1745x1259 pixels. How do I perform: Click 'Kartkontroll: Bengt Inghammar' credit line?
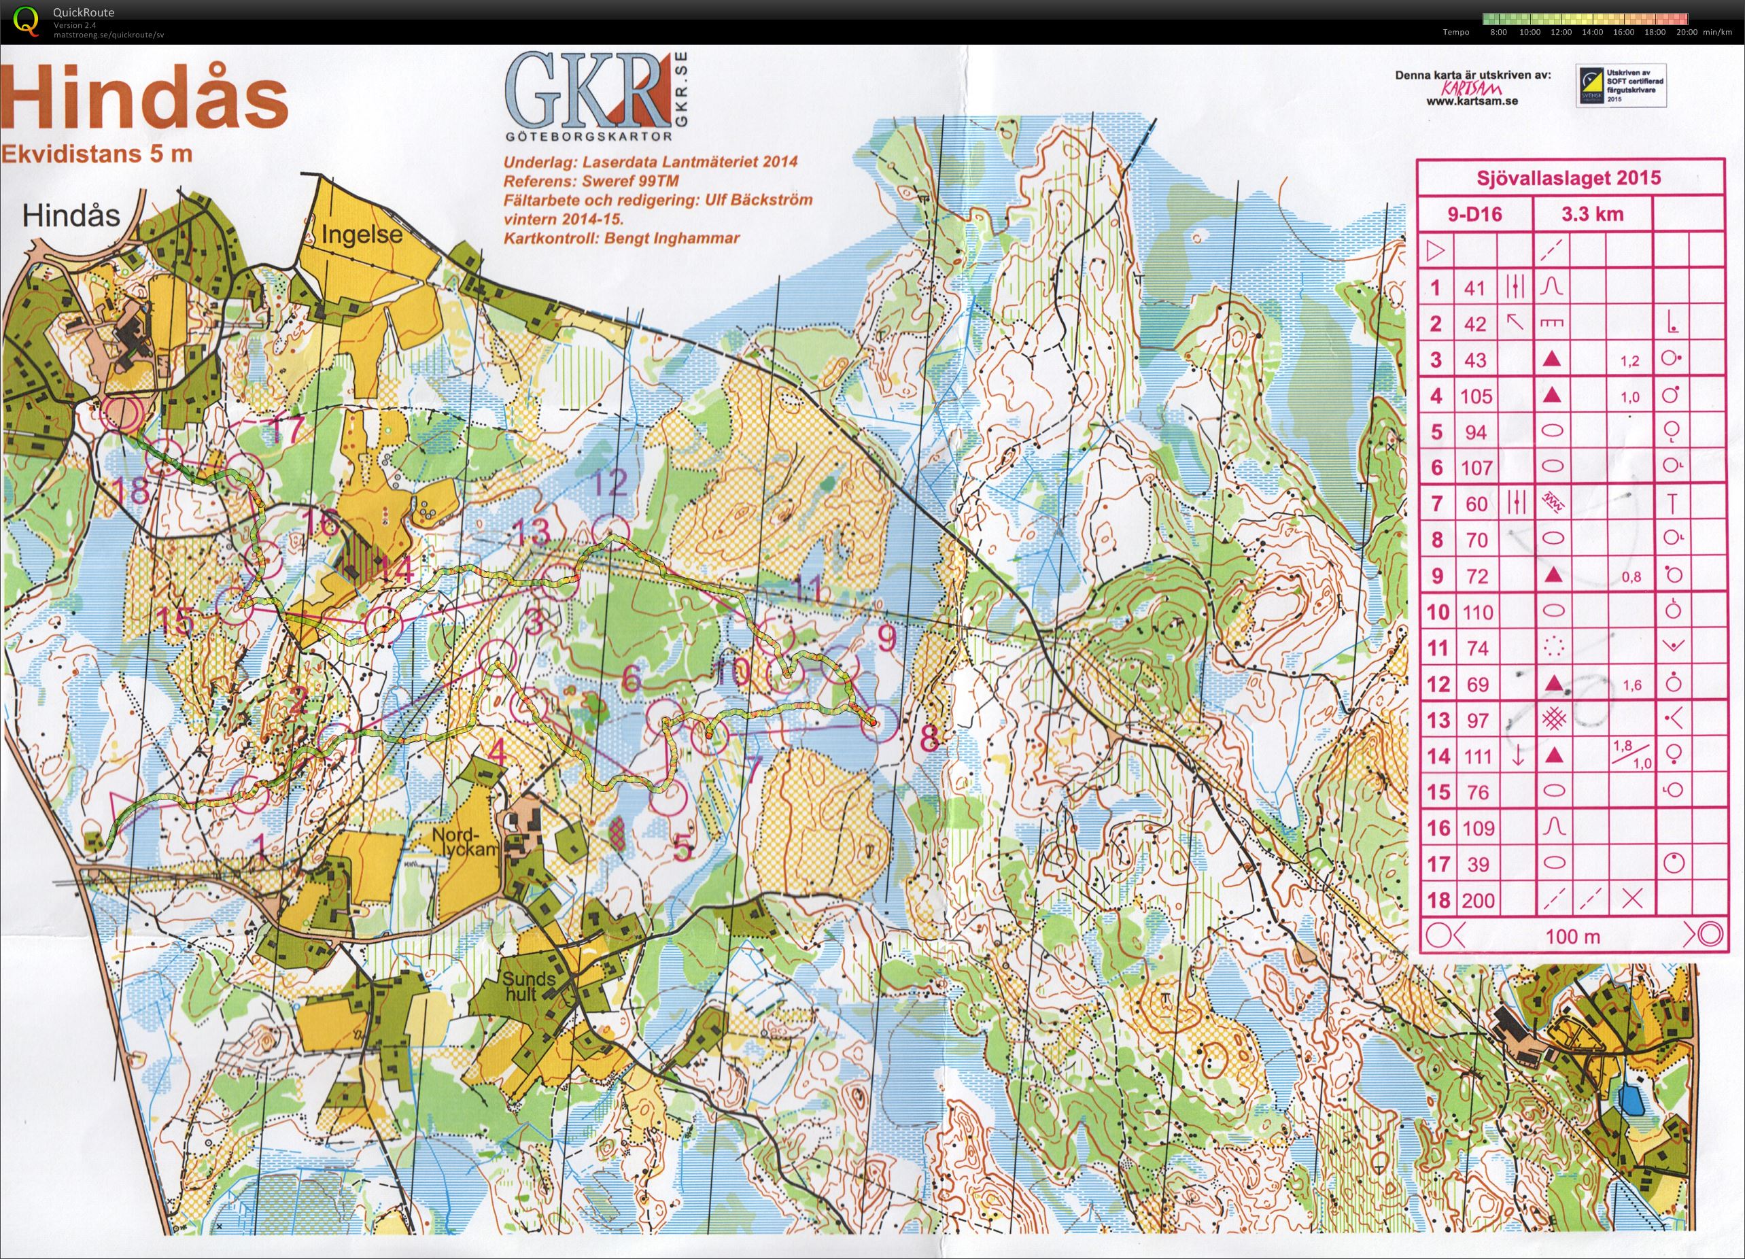click(x=622, y=239)
